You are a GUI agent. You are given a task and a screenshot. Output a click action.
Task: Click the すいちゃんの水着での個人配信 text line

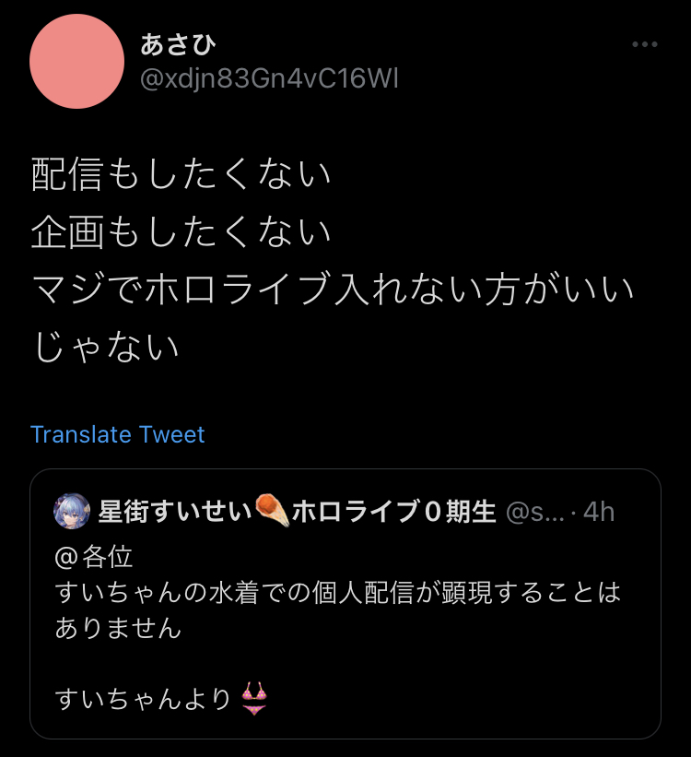point(337,592)
